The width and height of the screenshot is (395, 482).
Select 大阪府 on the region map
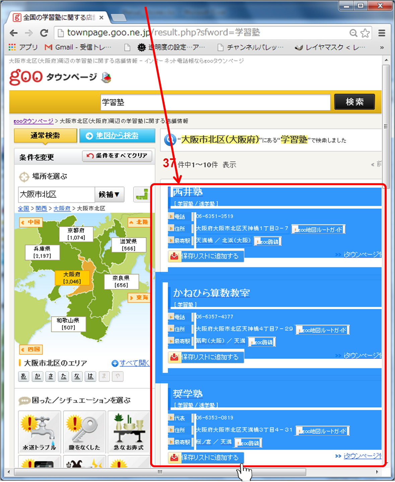coord(72,278)
